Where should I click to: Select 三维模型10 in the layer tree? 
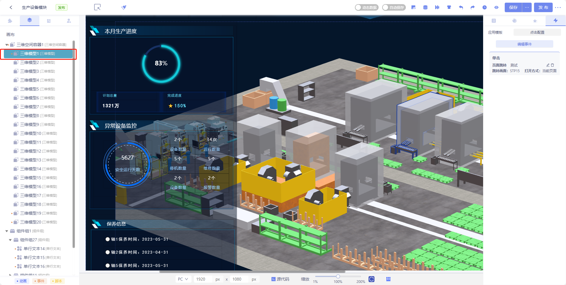[x=38, y=133]
